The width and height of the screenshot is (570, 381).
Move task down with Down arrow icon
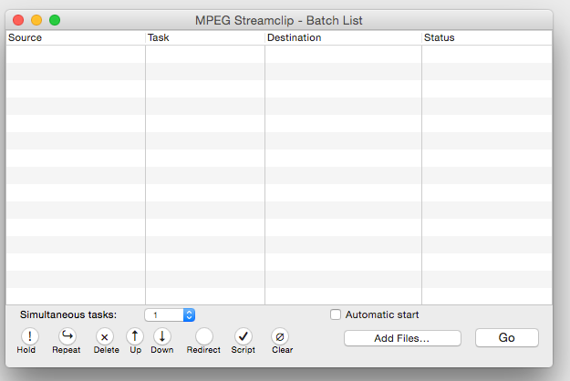[x=162, y=336]
